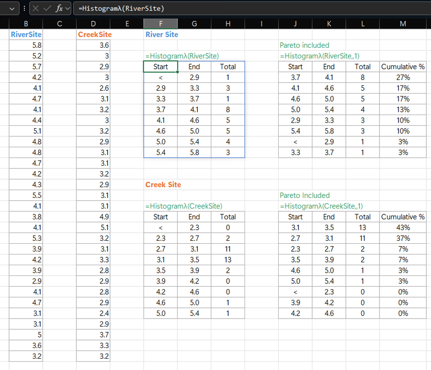Screen dimensions: 431x370
Task: Click the RiverSite value 5.8
Action: pyautogui.click(x=26, y=45)
